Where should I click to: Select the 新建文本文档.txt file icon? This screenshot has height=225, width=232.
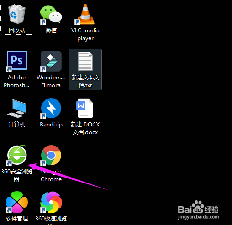pyautogui.click(x=85, y=61)
